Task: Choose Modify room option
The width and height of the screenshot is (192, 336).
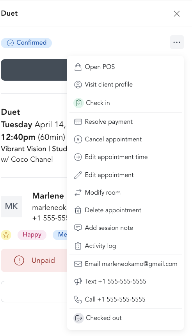Action: click(x=126, y=193)
